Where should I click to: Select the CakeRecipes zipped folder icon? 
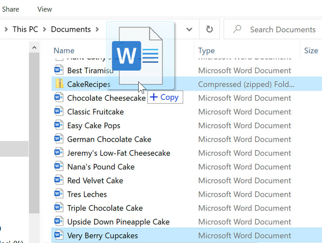pos(59,84)
